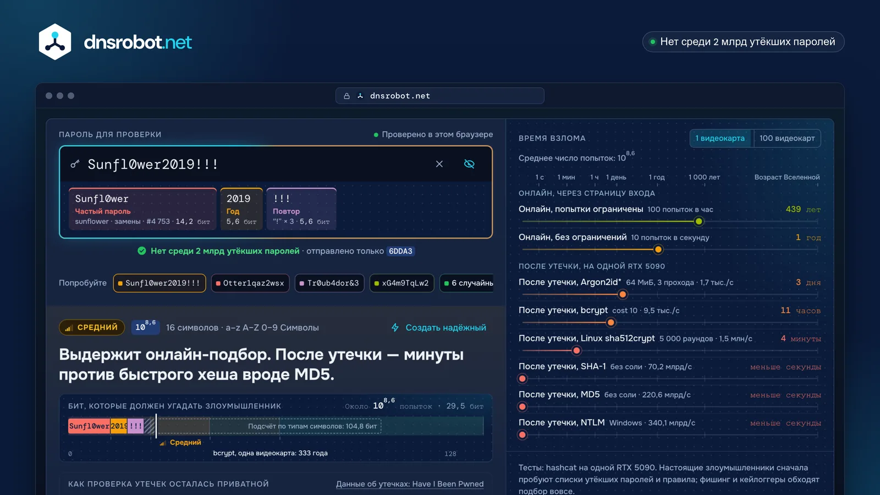Click the Linux sha512crypt slider handle
Image resolution: width=880 pixels, height=495 pixels.
576,351
